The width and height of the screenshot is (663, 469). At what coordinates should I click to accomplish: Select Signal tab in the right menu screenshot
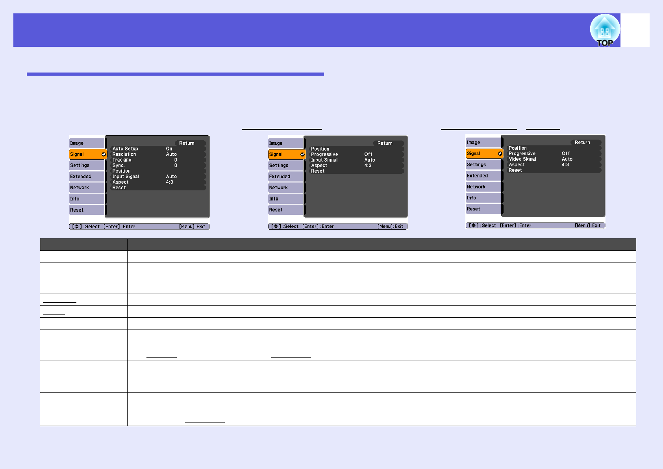484,153
